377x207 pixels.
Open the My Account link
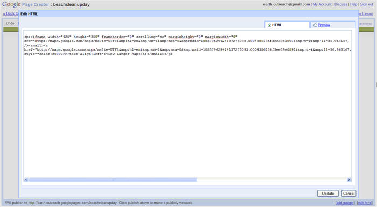pyautogui.click(x=322, y=4)
